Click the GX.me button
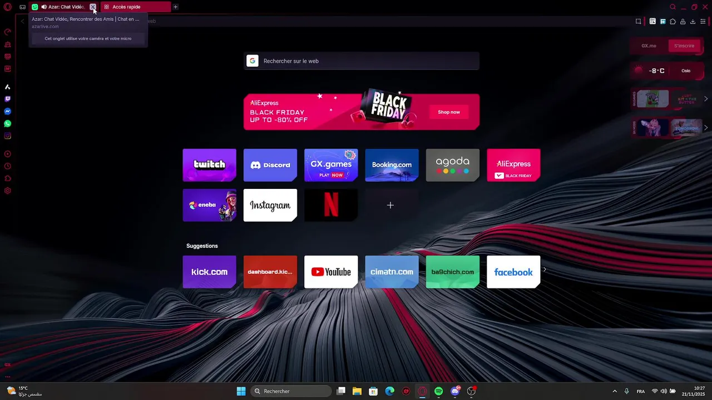Image resolution: width=712 pixels, height=400 pixels. coord(649,46)
